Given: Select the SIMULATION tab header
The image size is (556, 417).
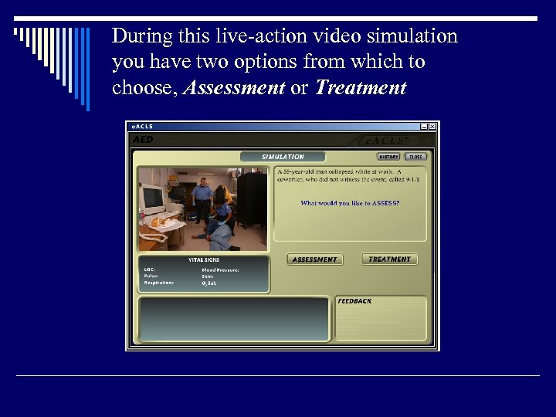Looking at the screenshot, I should coord(283,157).
